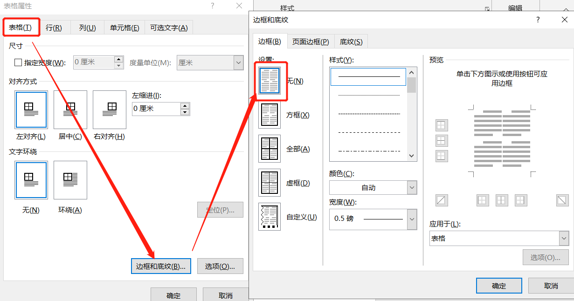Toggle diagonal up border button in preview
Viewport: 574px width, 301px height.
click(x=442, y=200)
